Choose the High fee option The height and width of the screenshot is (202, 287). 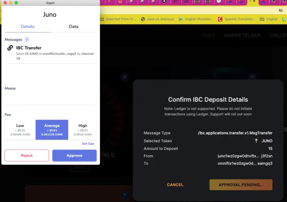coord(83,130)
